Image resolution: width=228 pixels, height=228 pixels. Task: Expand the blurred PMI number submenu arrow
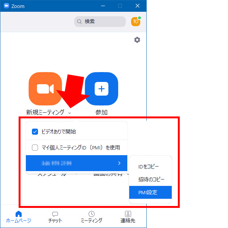pos(119,163)
